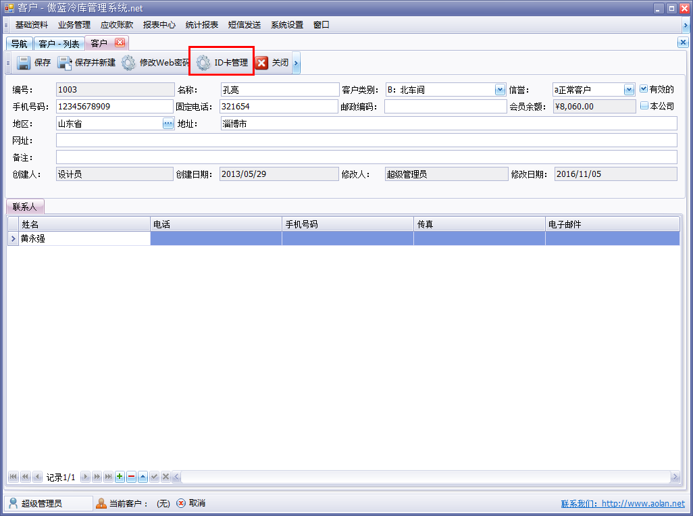Screen dimensions: 693x516
Task: Enable the 本公司 checkbox
Action: coord(644,106)
